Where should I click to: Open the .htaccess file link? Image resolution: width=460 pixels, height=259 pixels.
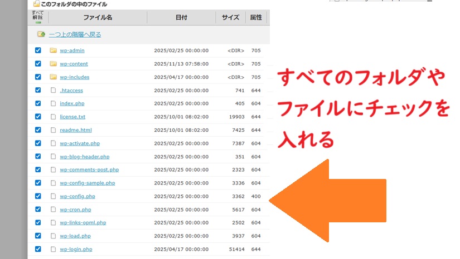point(71,91)
